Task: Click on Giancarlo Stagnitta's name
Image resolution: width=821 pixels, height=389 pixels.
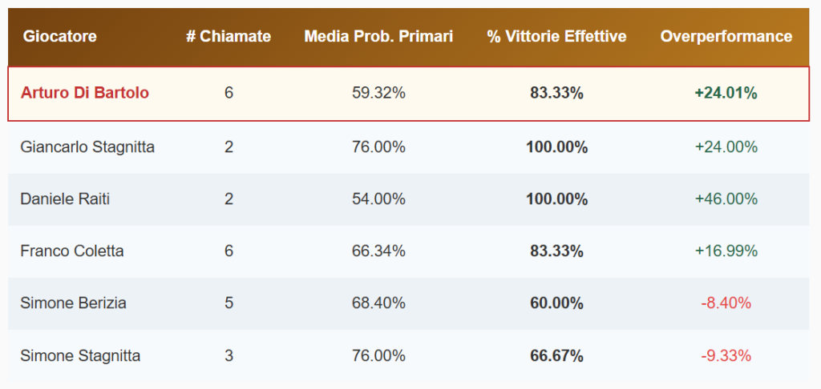Action: pos(87,147)
